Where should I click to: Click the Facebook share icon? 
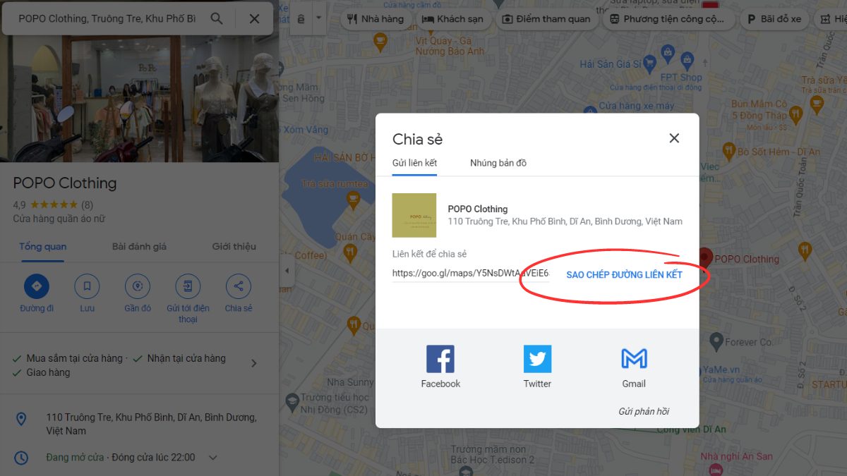(x=440, y=359)
